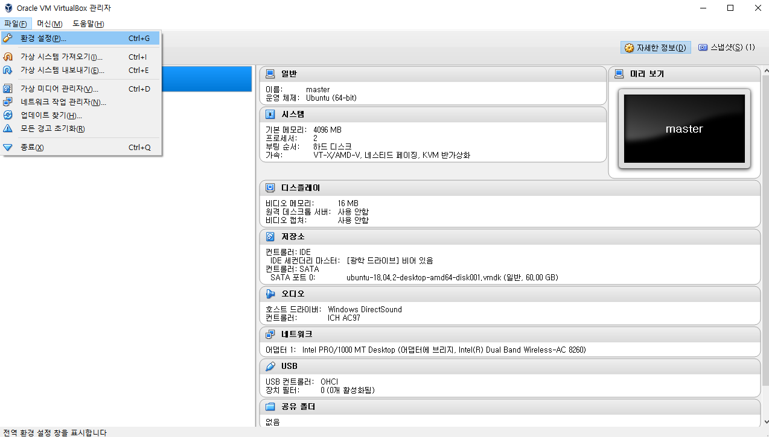Open 오디오 settings via header title
Image resolution: width=769 pixels, height=437 pixels.
tap(293, 294)
